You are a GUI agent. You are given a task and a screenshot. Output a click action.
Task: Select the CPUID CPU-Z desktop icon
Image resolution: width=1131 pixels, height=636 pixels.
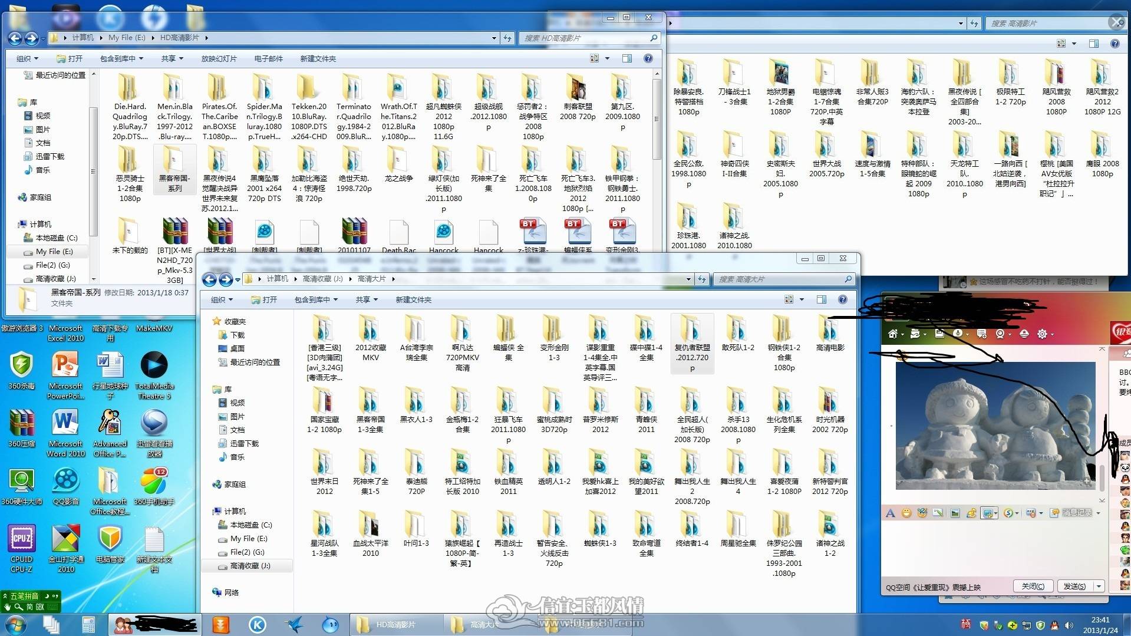pos(22,548)
